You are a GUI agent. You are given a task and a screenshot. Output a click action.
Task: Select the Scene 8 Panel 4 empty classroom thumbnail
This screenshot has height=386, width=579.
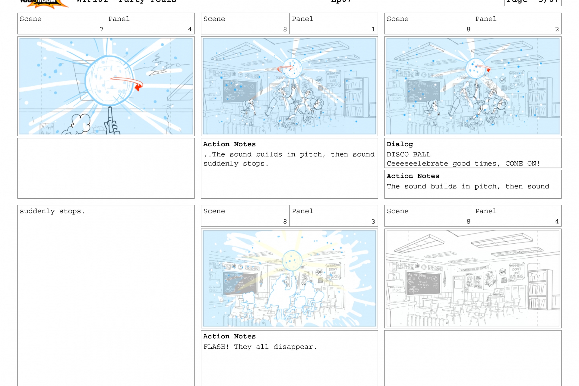(473, 278)
